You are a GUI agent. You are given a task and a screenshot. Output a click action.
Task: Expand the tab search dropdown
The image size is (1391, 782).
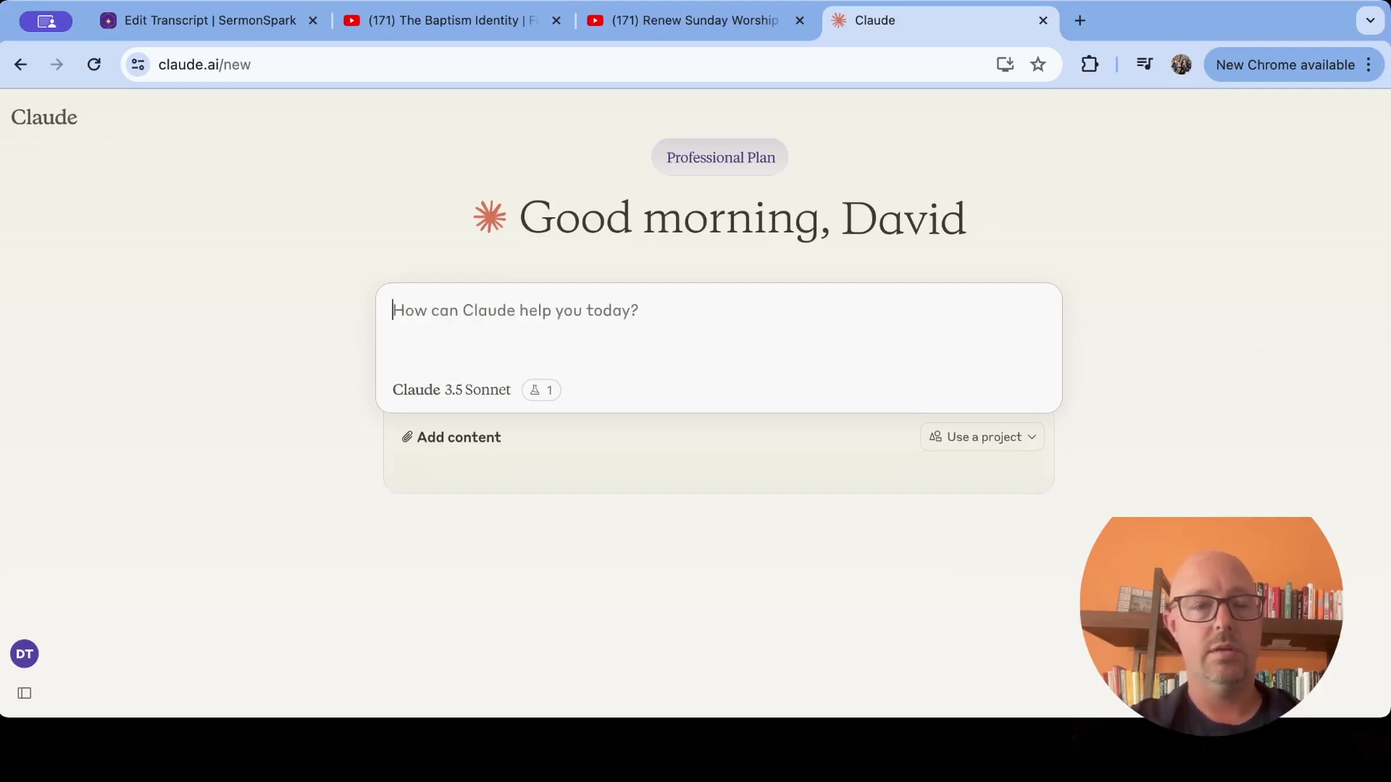[1370, 20]
